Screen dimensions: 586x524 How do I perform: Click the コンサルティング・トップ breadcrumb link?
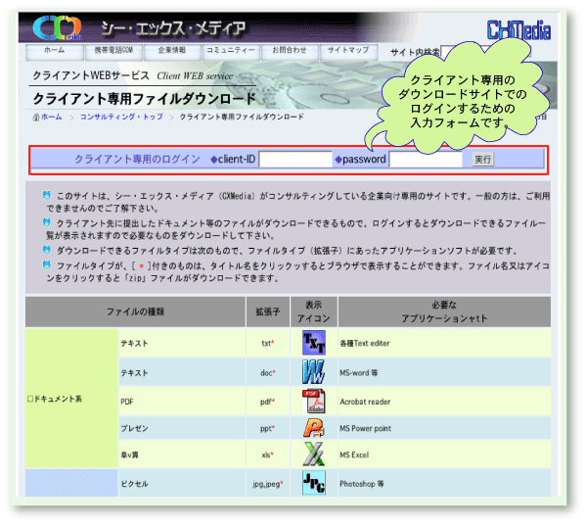(121, 117)
